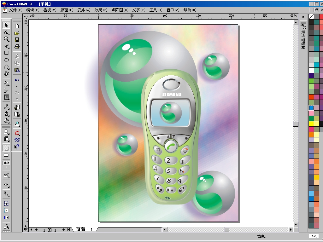This screenshot has width=323, height=242.
Task: Pick the yellow swatch in color palette
Action: [311, 124]
